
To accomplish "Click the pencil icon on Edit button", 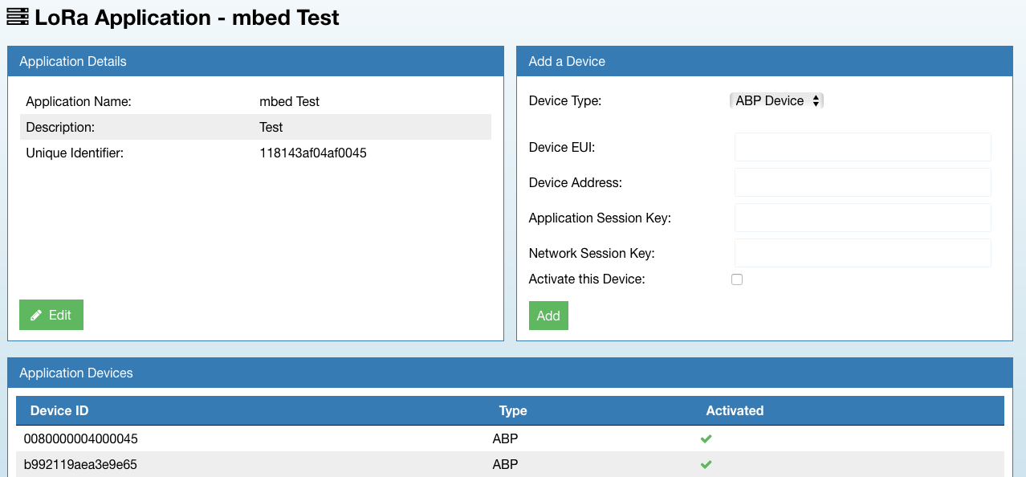I will [36, 316].
